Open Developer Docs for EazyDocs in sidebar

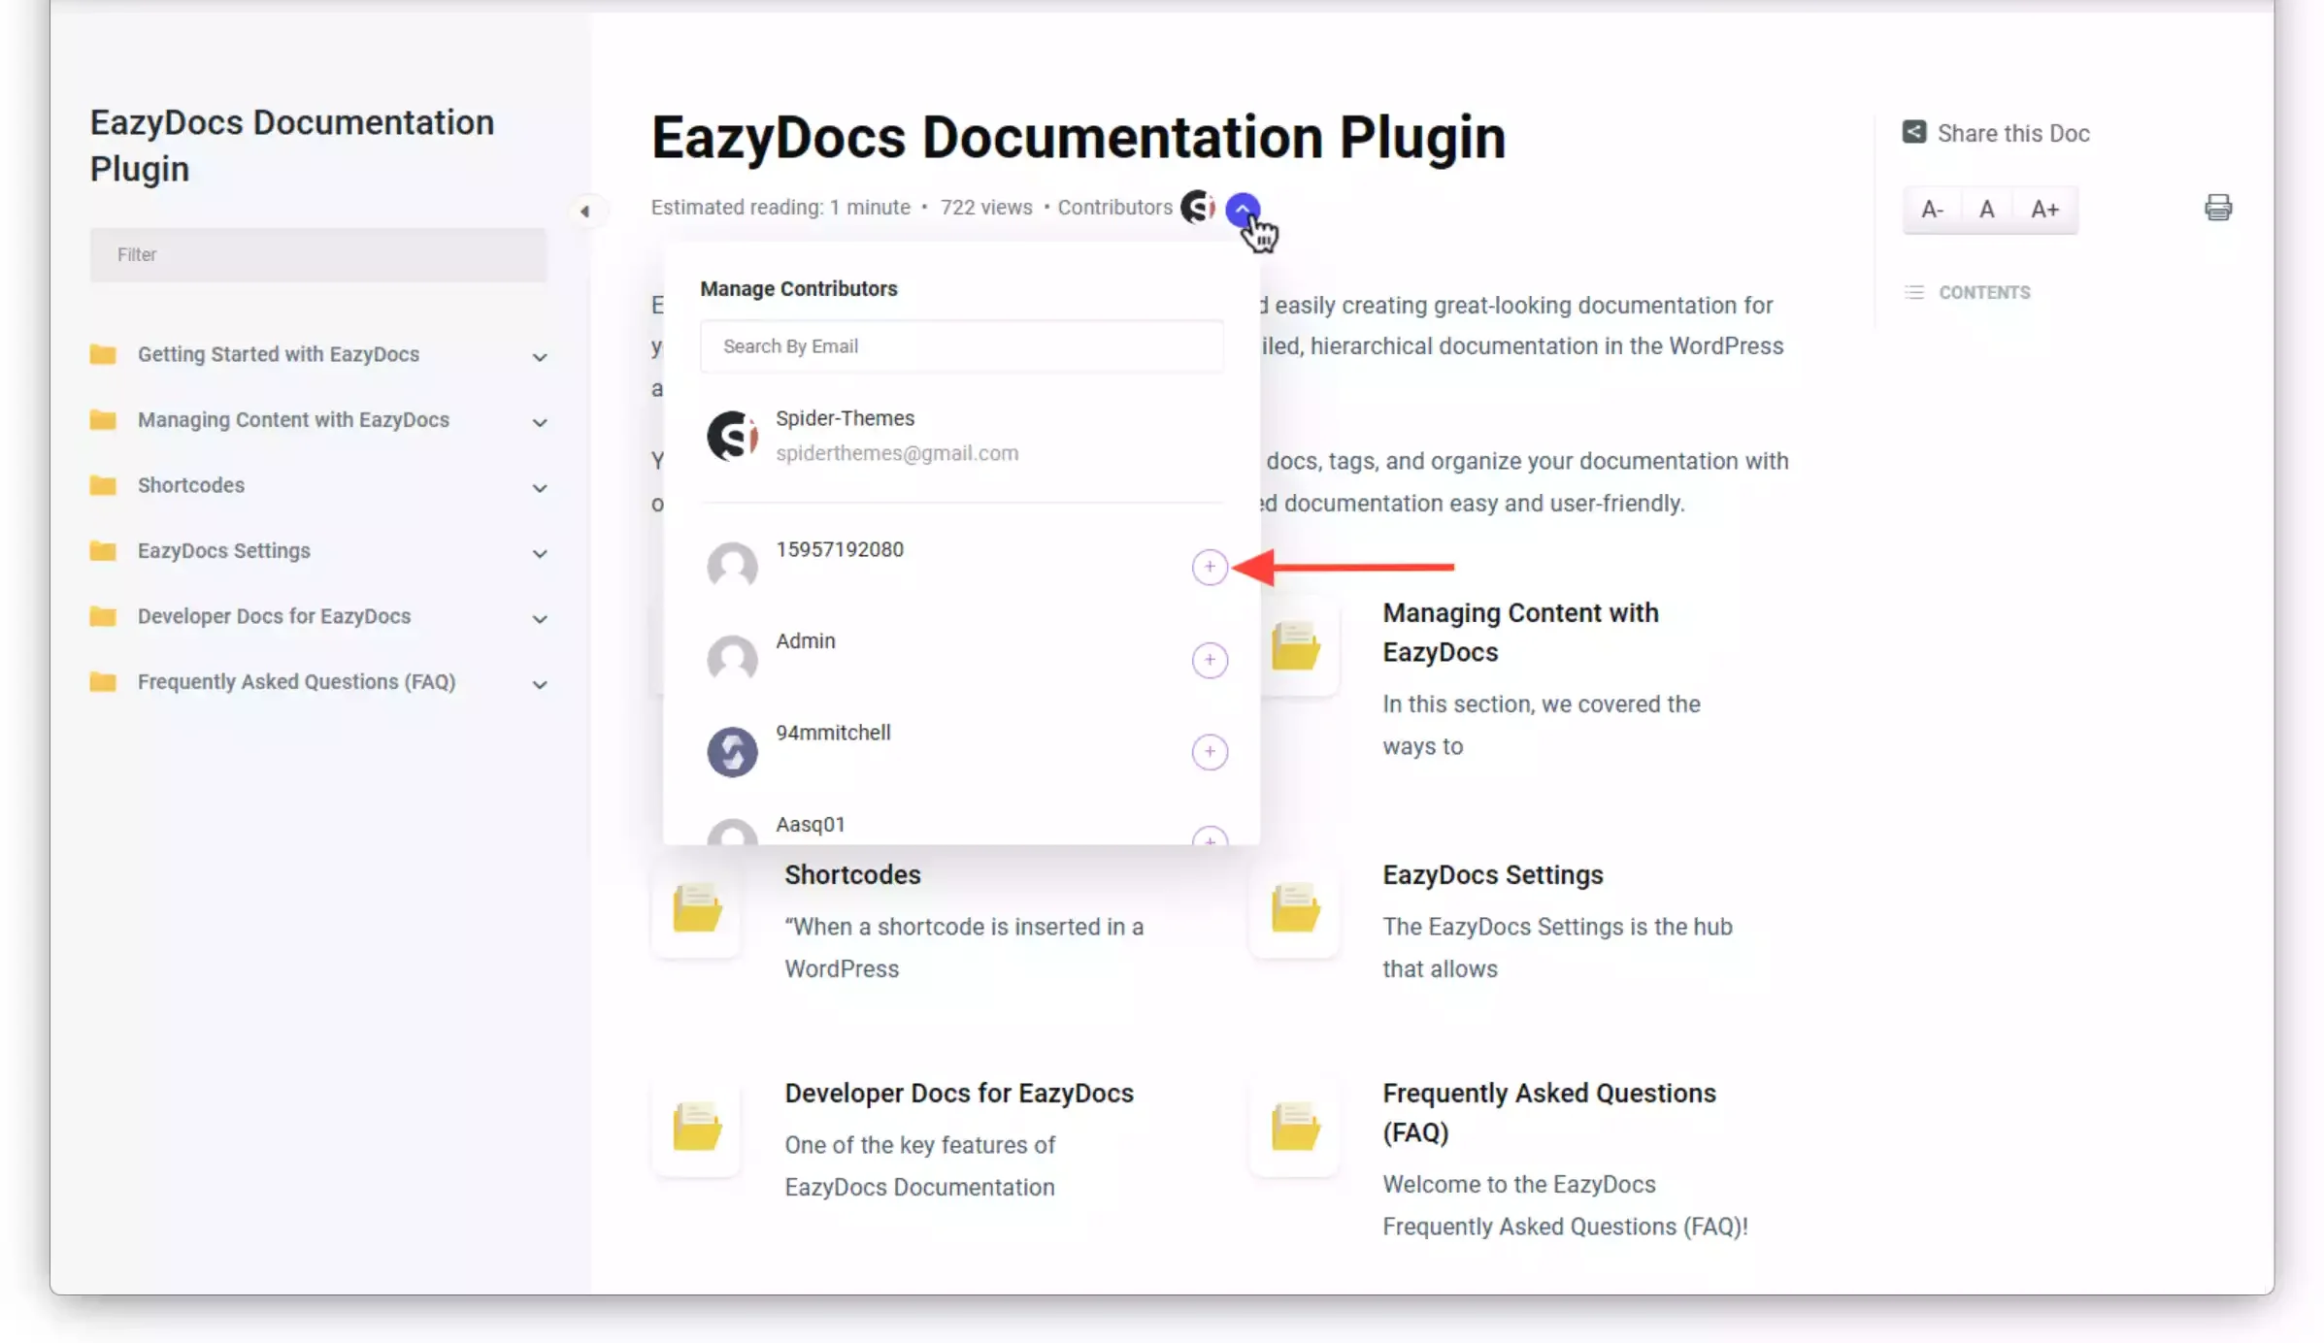click(274, 616)
